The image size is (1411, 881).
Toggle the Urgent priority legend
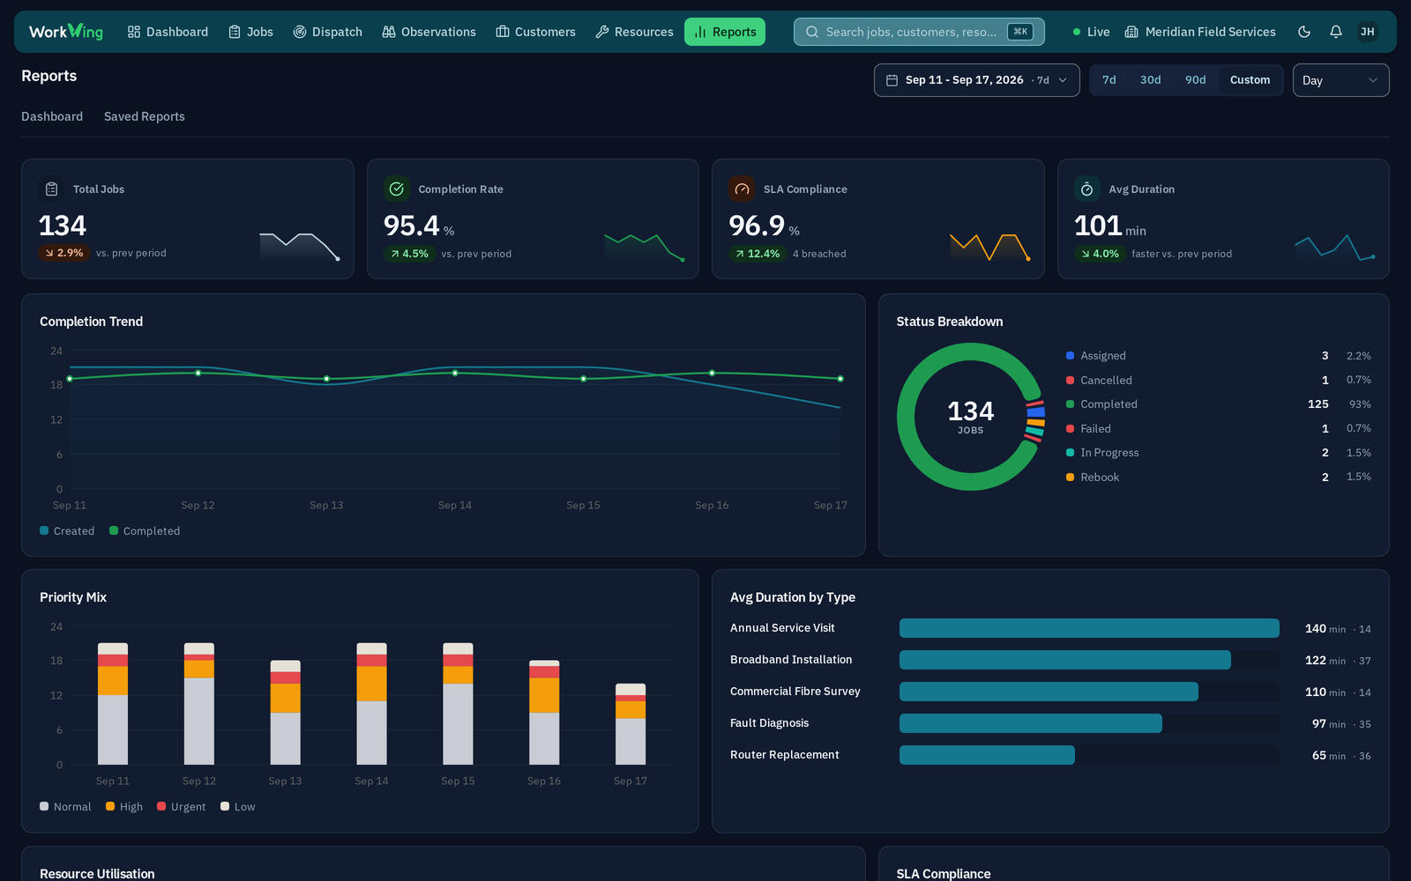click(182, 807)
